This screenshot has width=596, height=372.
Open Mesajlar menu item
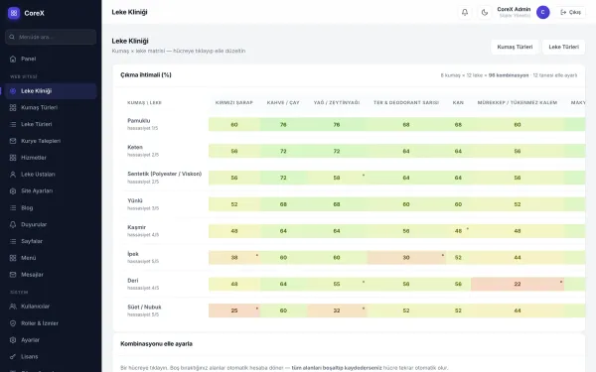[x=51, y=275]
